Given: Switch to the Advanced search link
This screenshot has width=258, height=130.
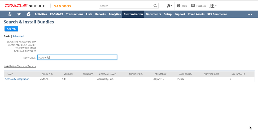Looking at the screenshot, I should pos(18,36).
